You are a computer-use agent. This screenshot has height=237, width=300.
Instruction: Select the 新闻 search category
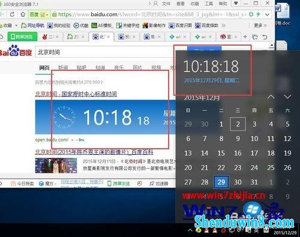pyautogui.click(x=63, y=68)
